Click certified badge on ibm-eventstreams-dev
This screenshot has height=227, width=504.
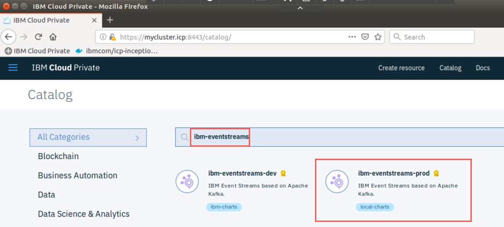(283, 173)
